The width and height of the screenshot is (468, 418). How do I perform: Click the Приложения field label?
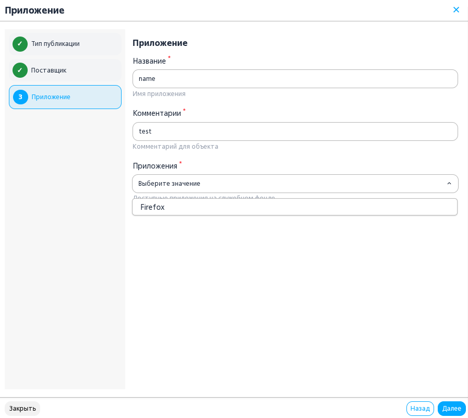(x=155, y=166)
